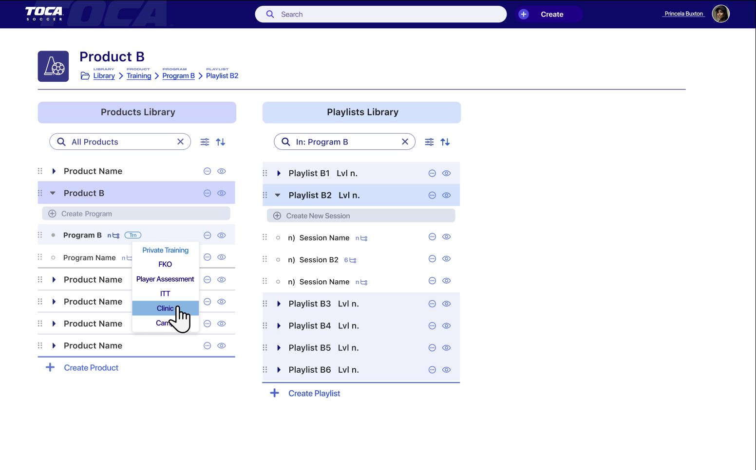This screenshot has height=470, width=756.
Task: Open filter settings in Products Library
Action: [205, 142]
